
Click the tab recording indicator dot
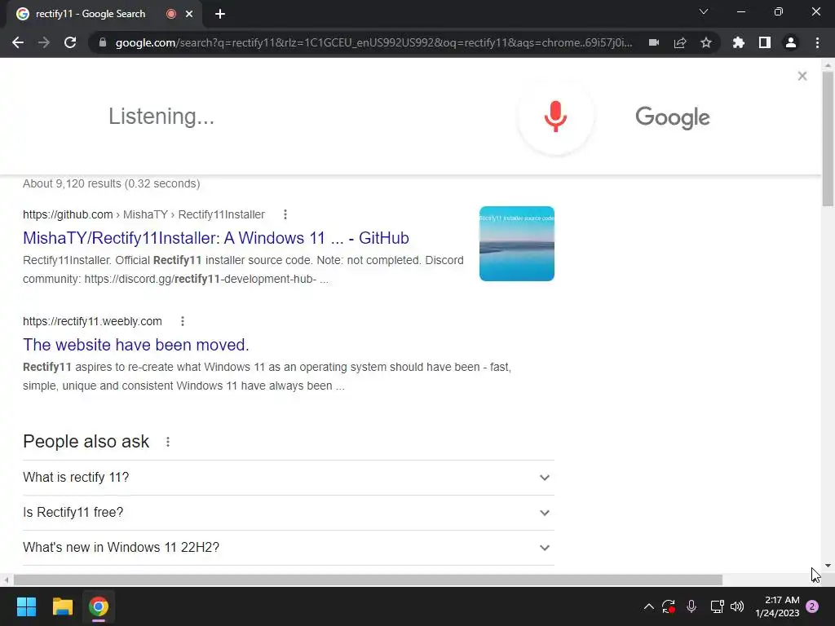pos(171,14)
